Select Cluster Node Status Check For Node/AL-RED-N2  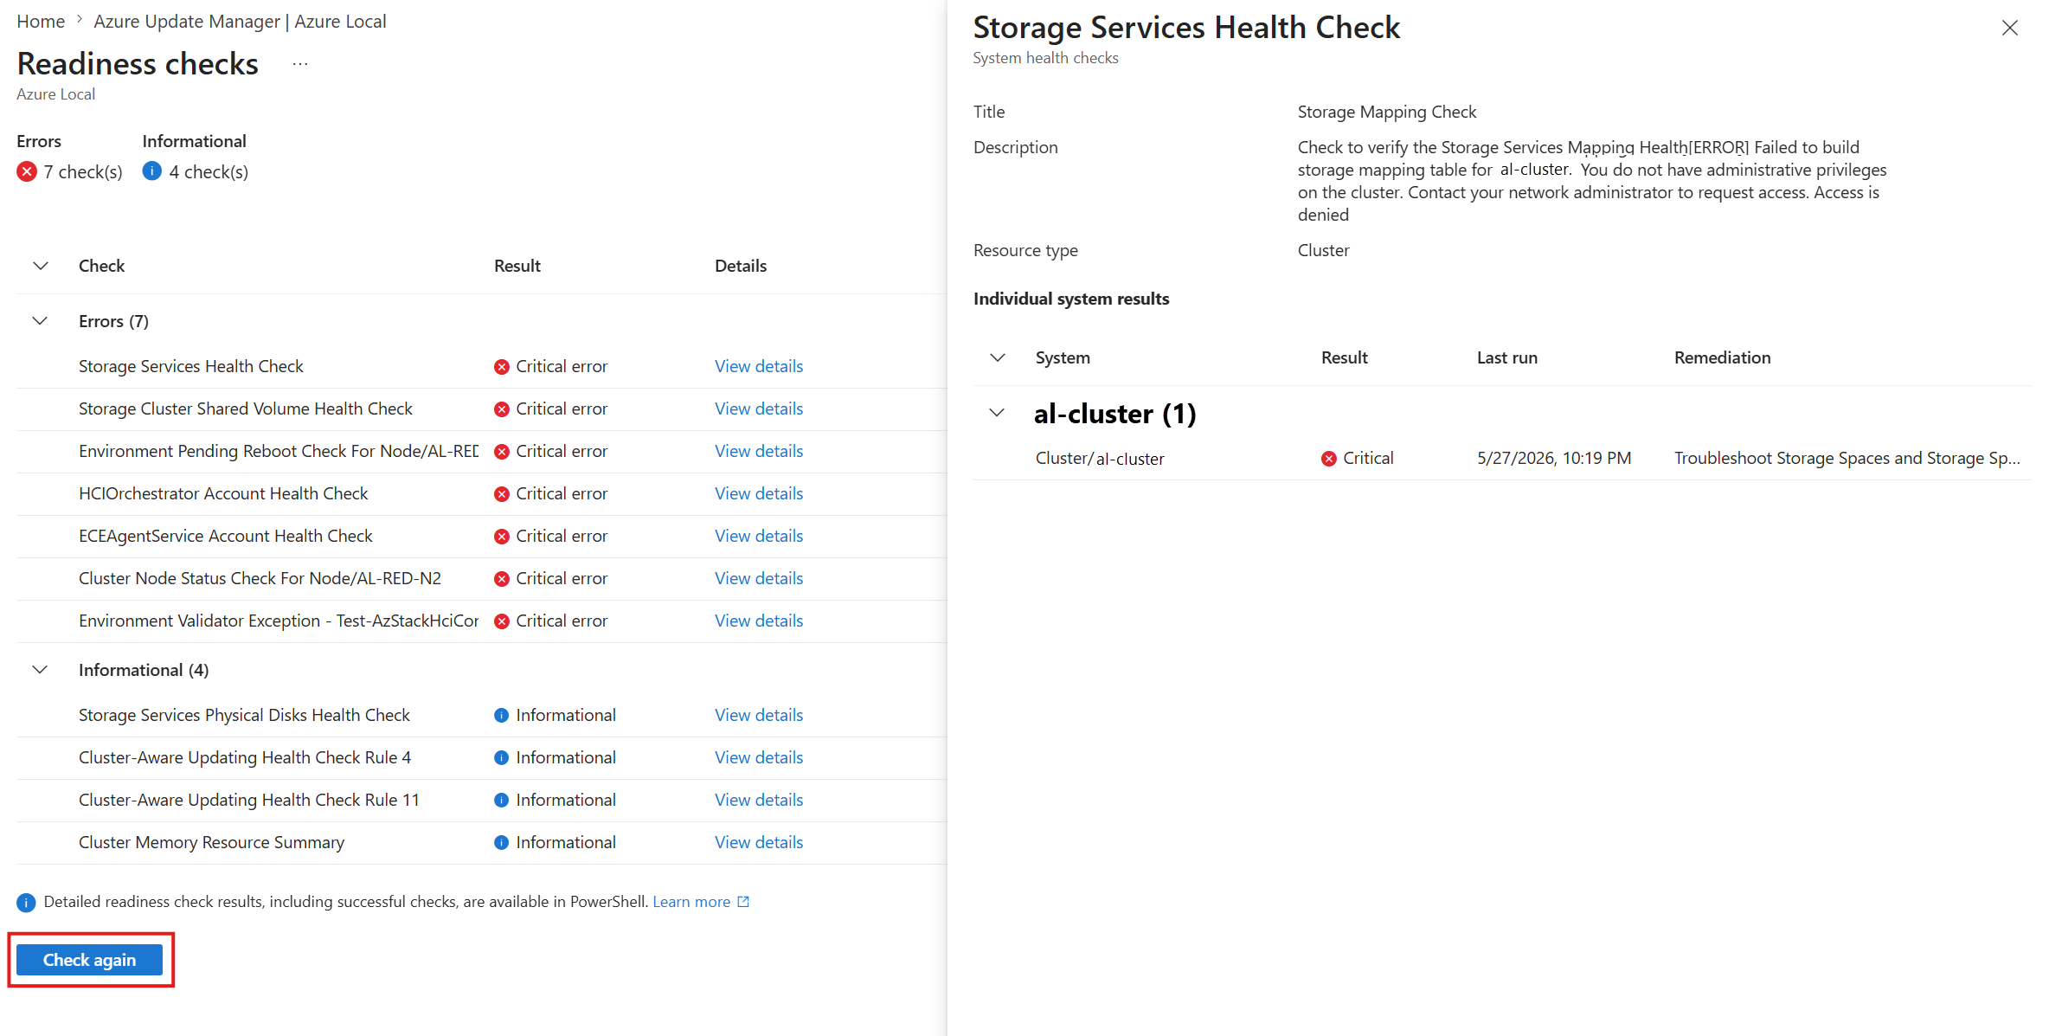click(482, 579)
